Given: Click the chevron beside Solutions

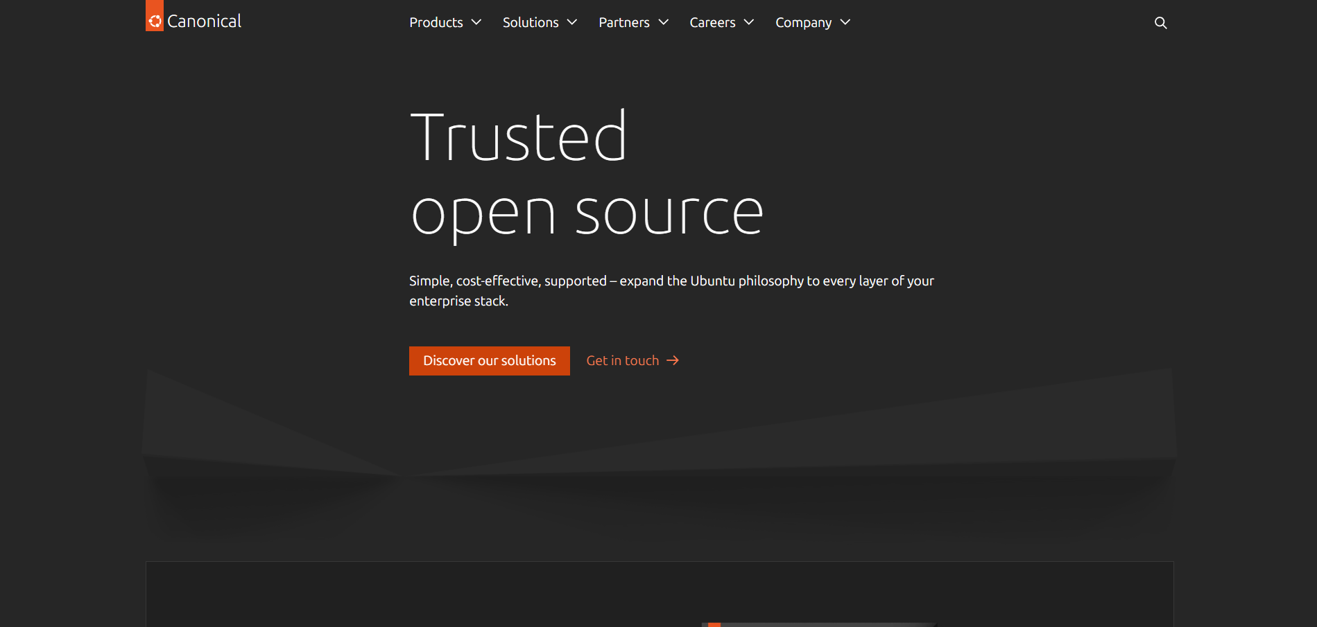Looking at the screenshot, I should pyautogui.click(x=573, y=22).
